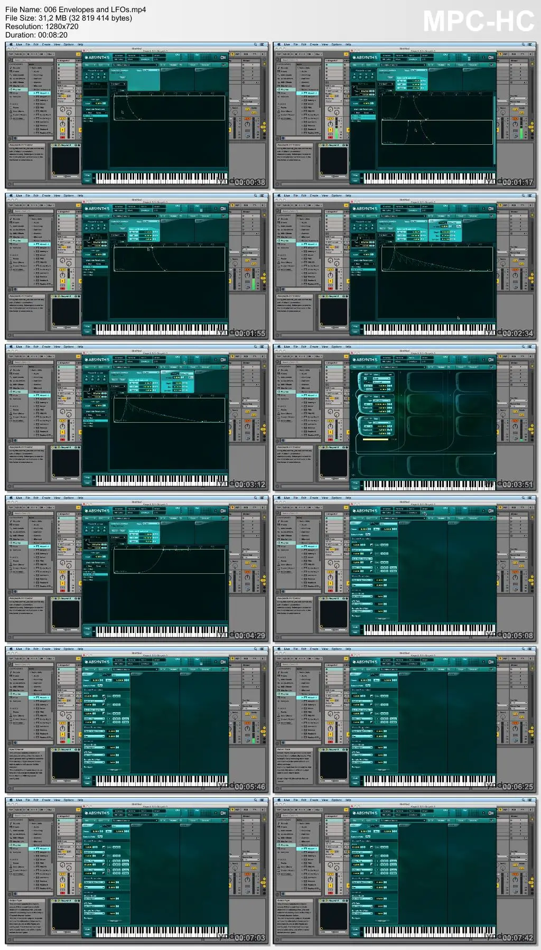
Task: Click the 'Resolution: 1280x720' text
Action: coord(42,26)
